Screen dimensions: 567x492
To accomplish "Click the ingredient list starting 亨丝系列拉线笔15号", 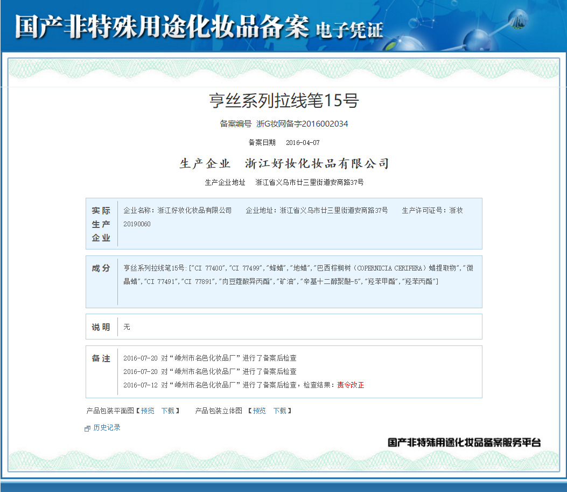I will [x=298, y=275].
